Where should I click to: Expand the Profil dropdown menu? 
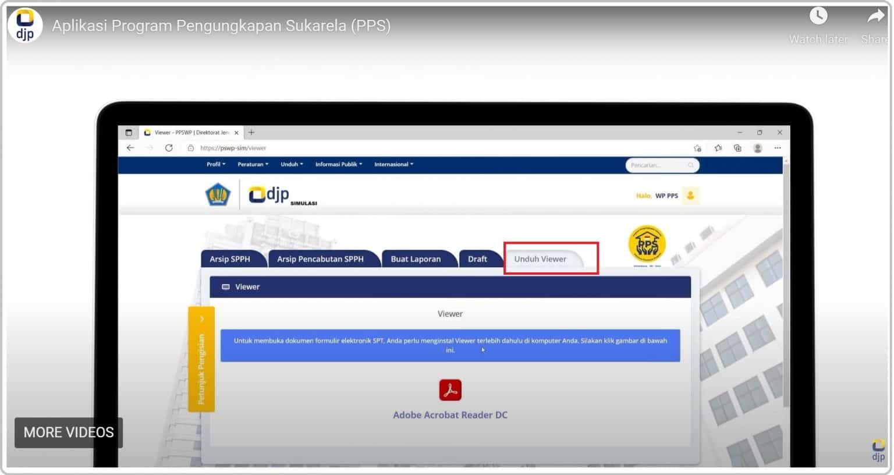coord(215,164)
